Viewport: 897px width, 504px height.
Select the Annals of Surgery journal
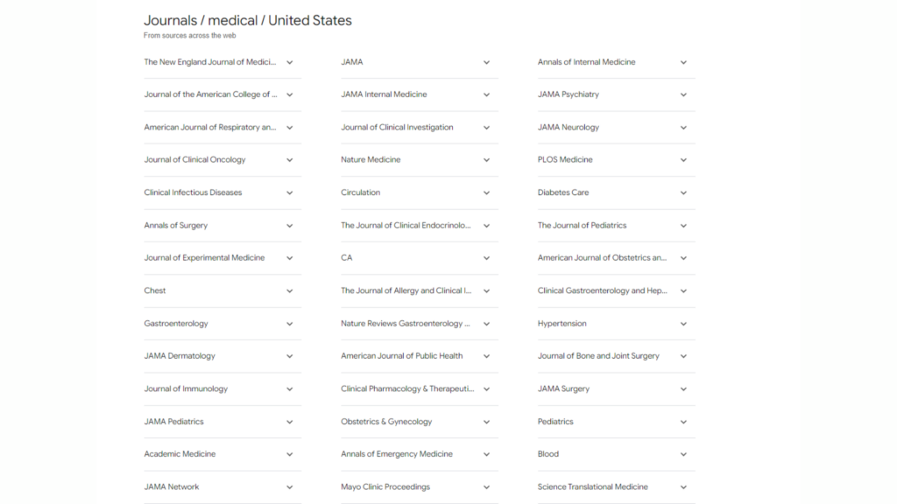[x=174, y=225]
